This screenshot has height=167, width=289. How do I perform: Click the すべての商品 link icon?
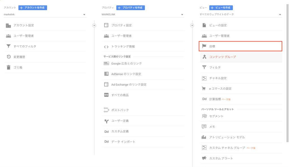tap(106, 95)
